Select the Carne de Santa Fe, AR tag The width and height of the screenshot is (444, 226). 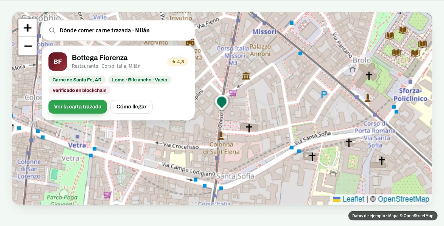pyautogui.click(x=77, y=80)
